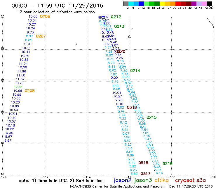The width and height of the screenshot is (216, 189).
Task: Click the 6.16 value at right track bottom
Action: (x=159, y=173)
